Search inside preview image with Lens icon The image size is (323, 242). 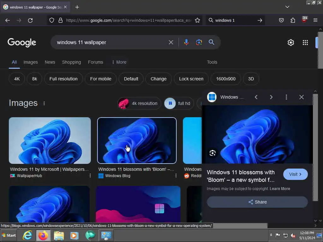coord(213,153)
